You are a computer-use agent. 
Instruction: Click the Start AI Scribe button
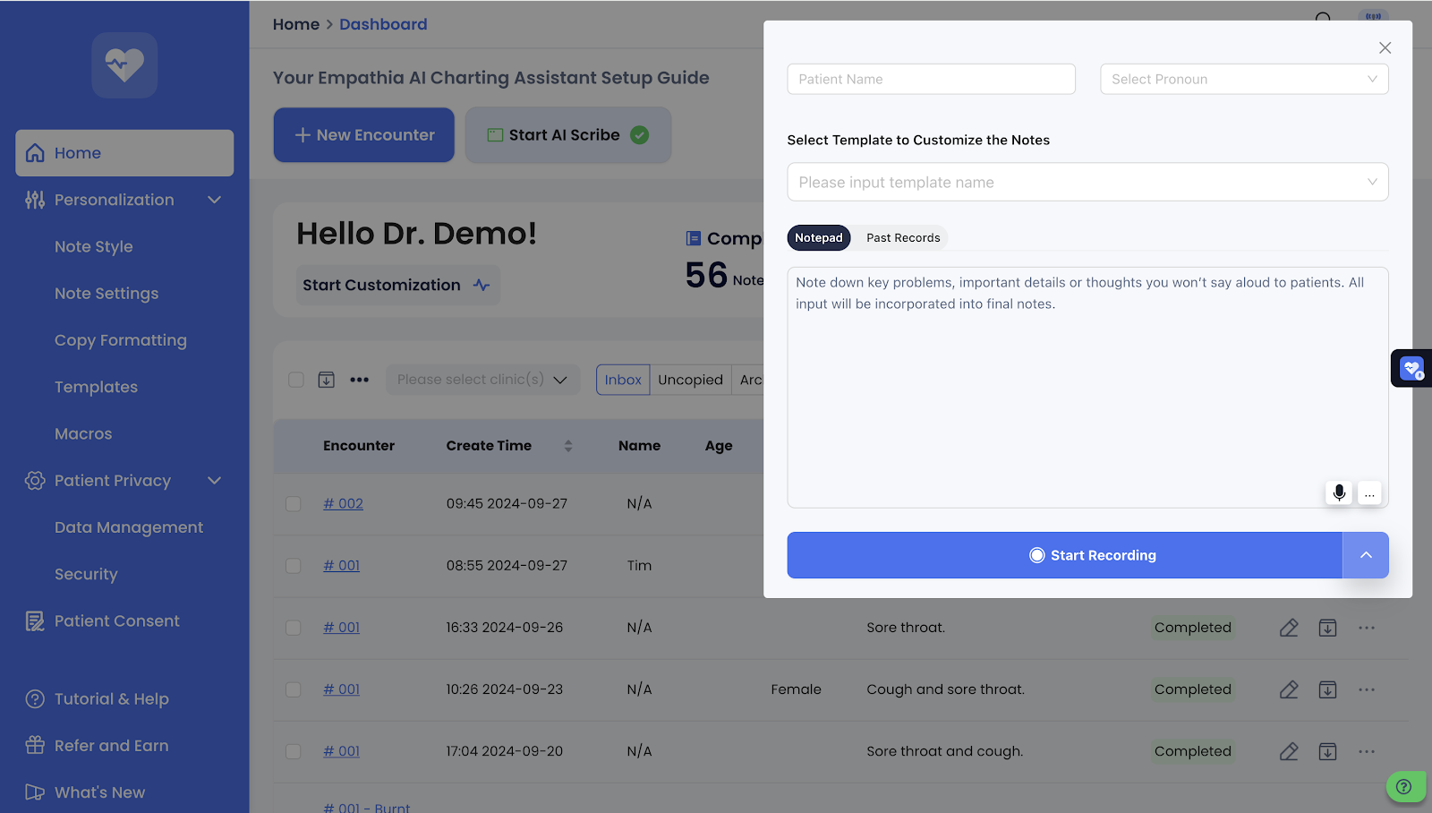(568, 135)
